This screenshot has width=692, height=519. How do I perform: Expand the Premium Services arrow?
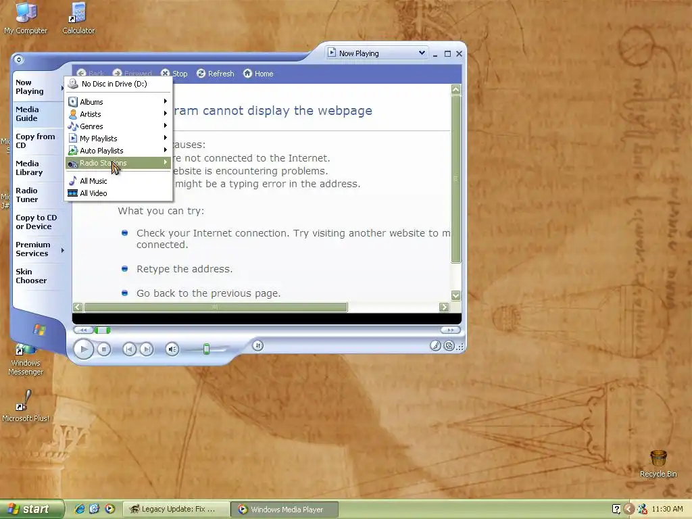tap(63, 250)
